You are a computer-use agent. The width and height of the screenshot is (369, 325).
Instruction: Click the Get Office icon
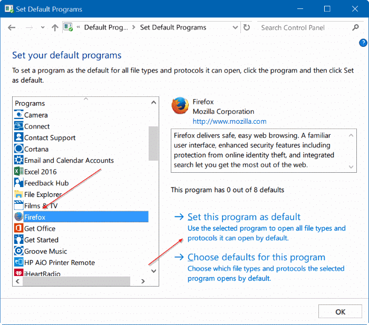pos(18,228)
